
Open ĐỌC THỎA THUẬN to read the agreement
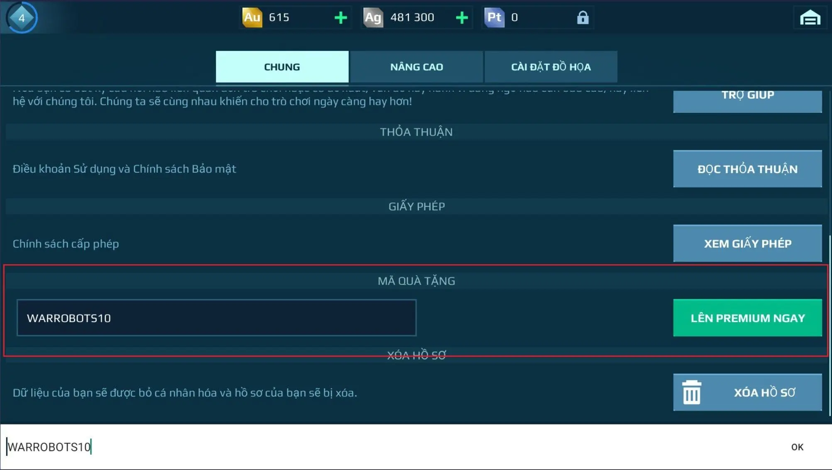coord(747,169)
